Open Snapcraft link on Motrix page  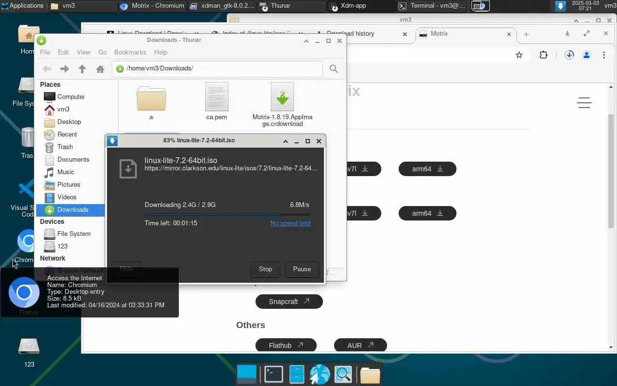point(289,302)
